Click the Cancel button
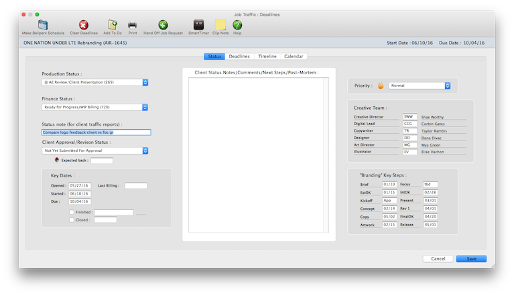 [x=438, y=258]
